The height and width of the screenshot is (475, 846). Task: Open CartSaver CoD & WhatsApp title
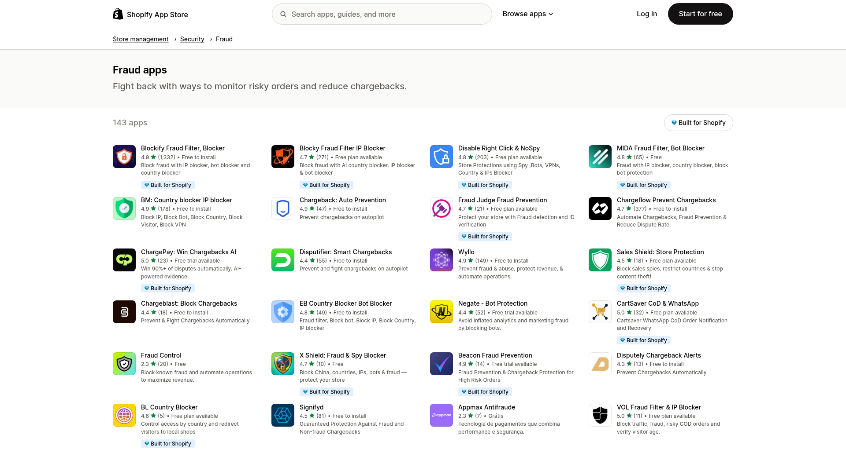coord(658,303)
